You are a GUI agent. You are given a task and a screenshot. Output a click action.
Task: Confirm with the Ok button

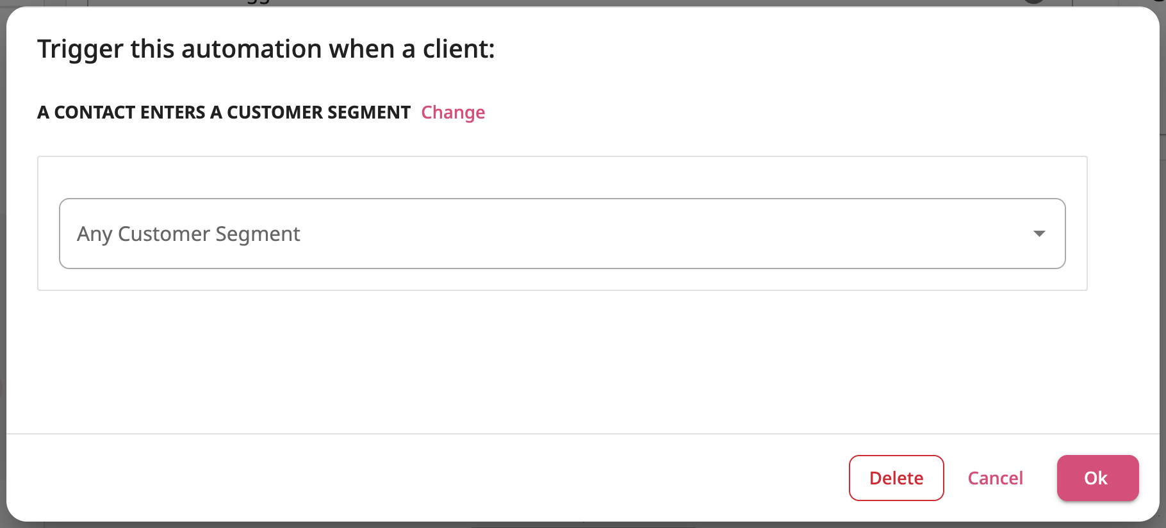tap(1097, 478)
